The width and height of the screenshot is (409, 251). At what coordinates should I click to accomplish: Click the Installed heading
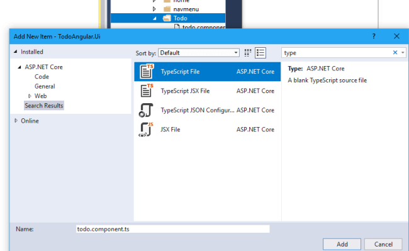[32, 52]
